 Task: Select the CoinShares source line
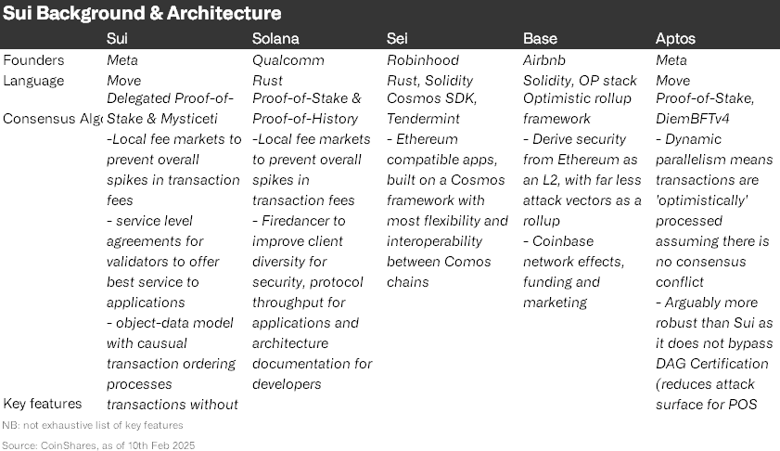pyautogui.click(x=98, y=445)
